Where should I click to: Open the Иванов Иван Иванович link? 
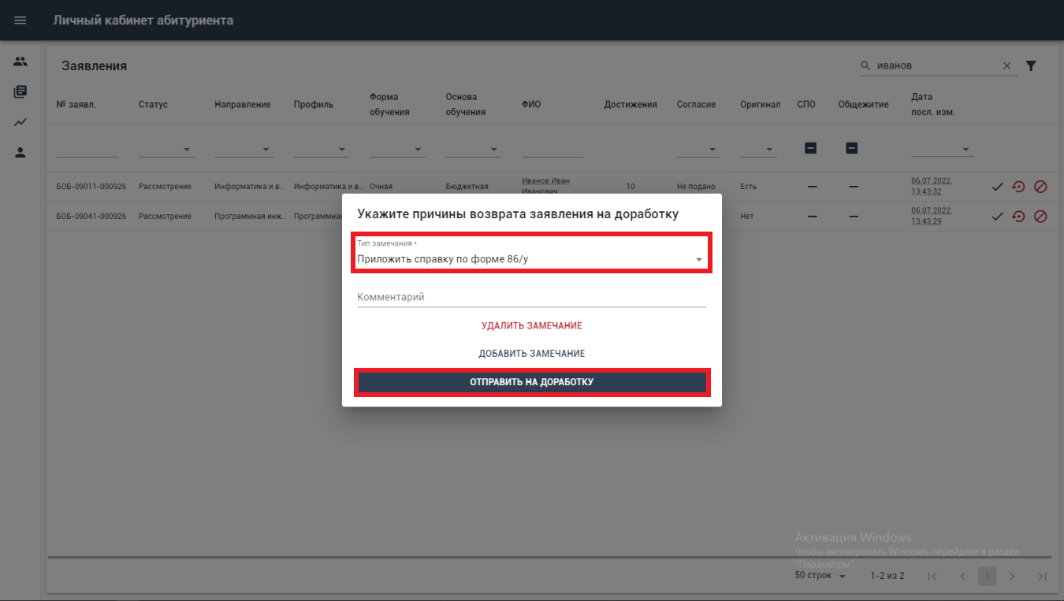[x=546, y=186]
